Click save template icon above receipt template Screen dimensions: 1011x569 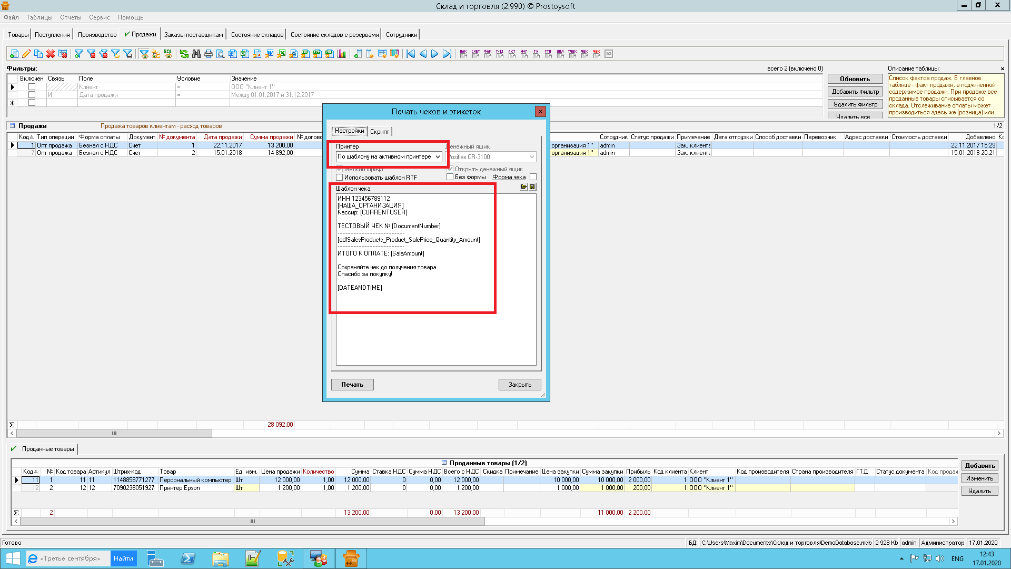(x=532, y=187)
